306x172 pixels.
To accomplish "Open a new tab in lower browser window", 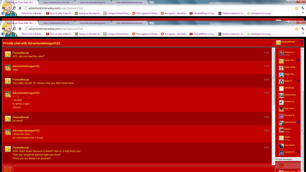I will [152, 23].
